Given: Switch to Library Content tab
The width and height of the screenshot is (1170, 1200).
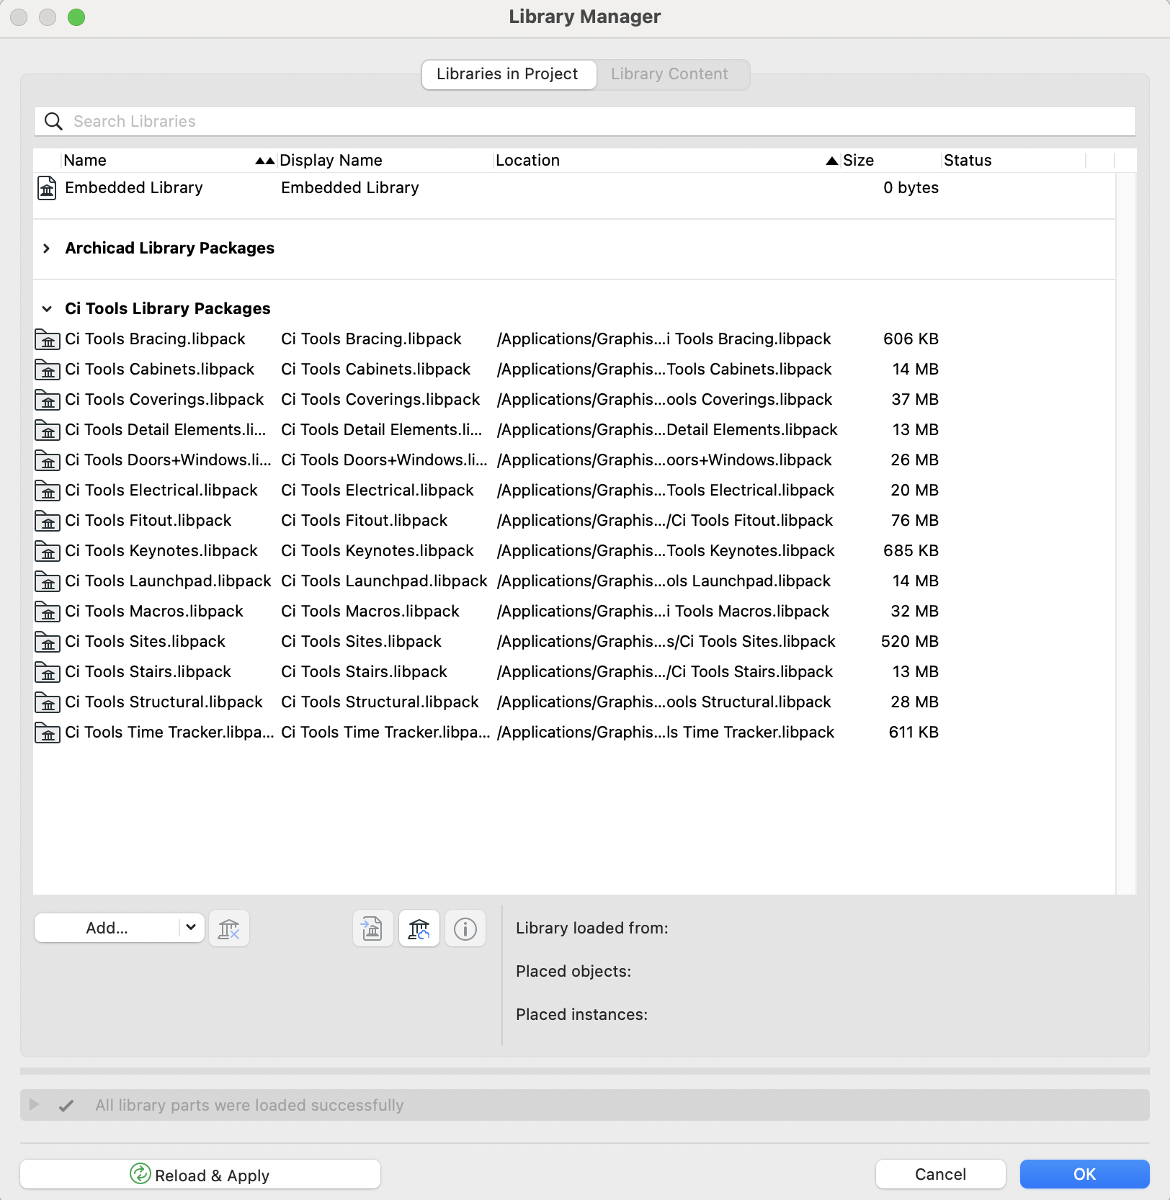Looking at the screenshot, I should [x=670, y=74].
